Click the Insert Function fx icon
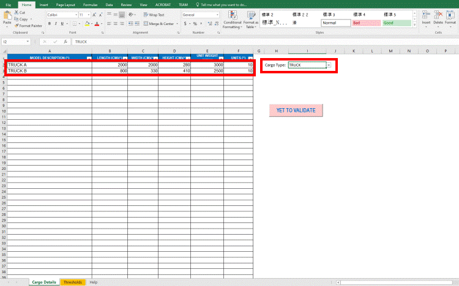Screen dimensions: 459x286 coord(65,42)
